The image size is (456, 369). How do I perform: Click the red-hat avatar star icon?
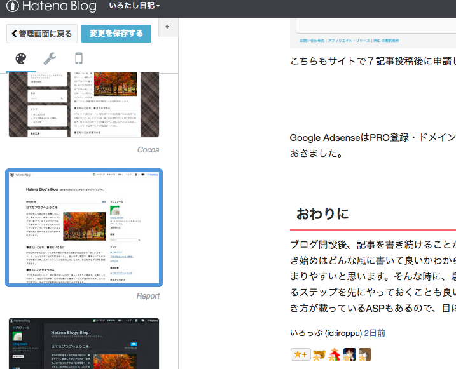click(334, 354)
